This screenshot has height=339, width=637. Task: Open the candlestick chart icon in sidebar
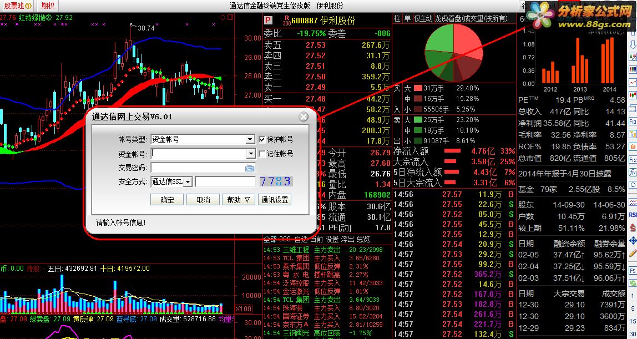point(633,95)
